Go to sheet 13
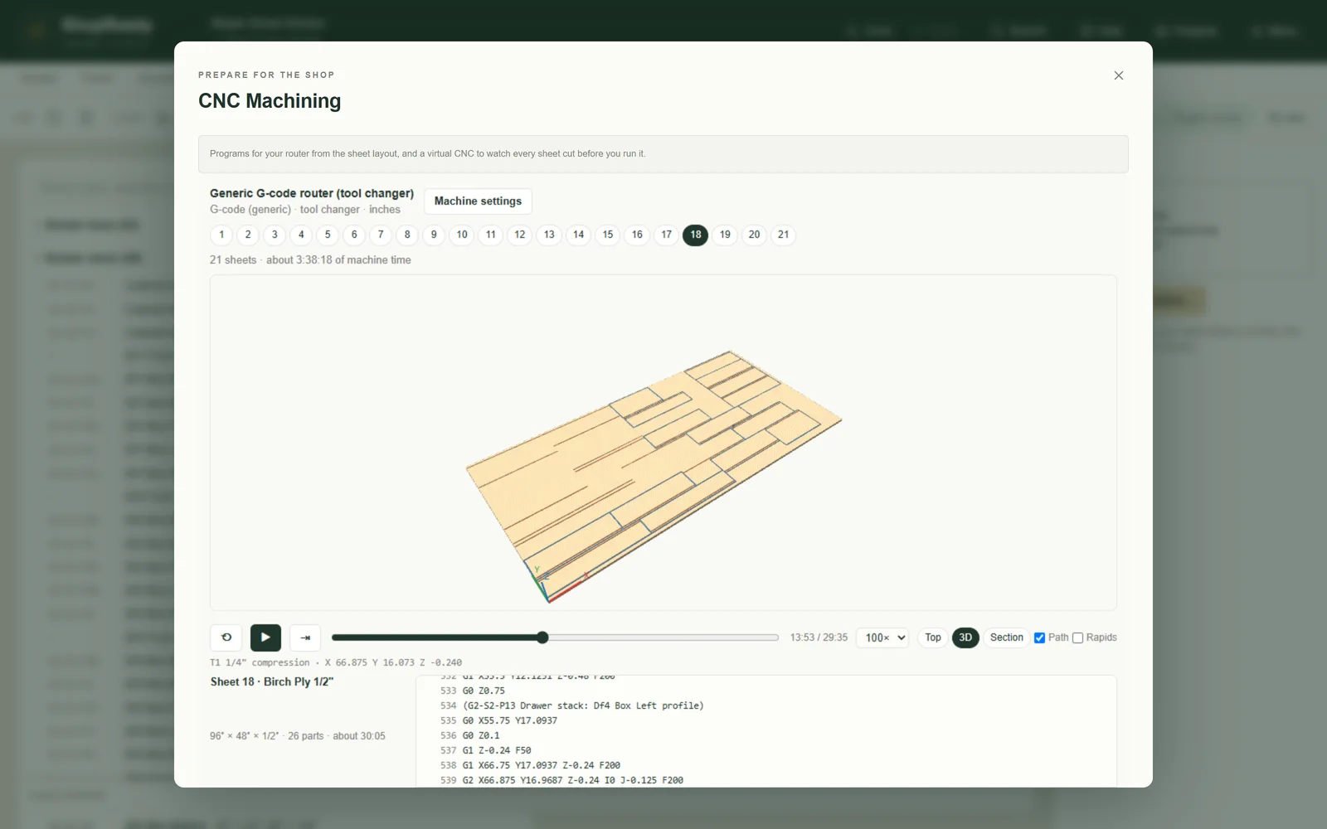 coord(549,235)
